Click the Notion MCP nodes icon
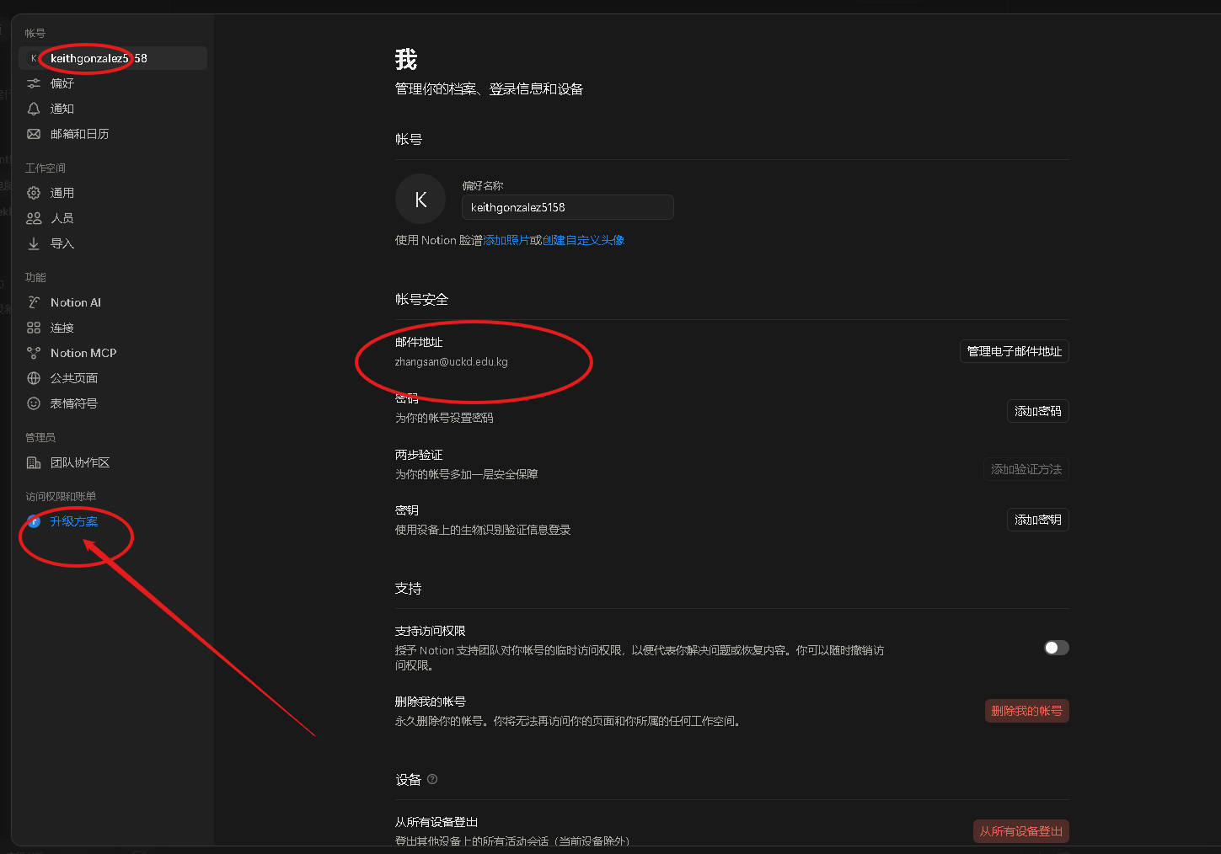 click(x=34, y=353)
